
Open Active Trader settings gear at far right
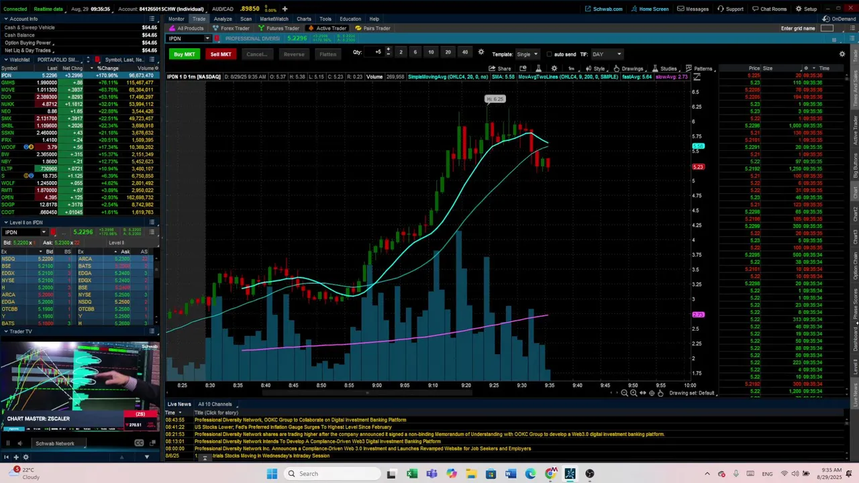[x=842, y=54]
